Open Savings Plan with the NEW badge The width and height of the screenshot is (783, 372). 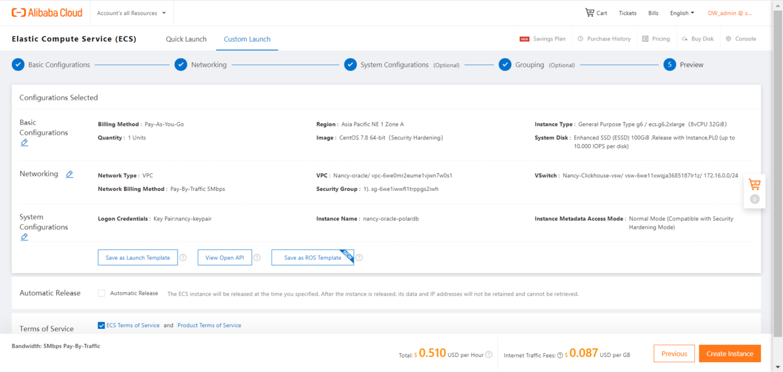tap(542, 39)
